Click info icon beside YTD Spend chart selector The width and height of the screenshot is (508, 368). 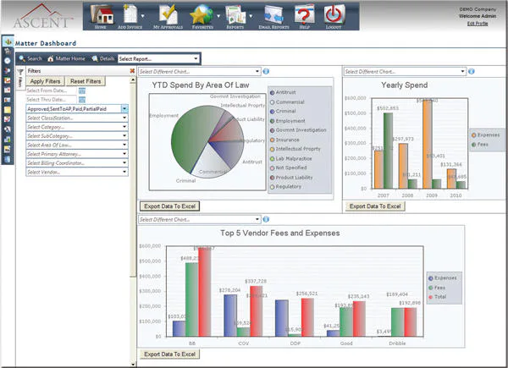click(x=266, y=71)
